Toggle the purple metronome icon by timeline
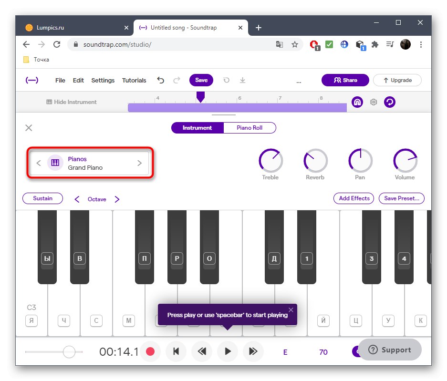 pos(357,102)
